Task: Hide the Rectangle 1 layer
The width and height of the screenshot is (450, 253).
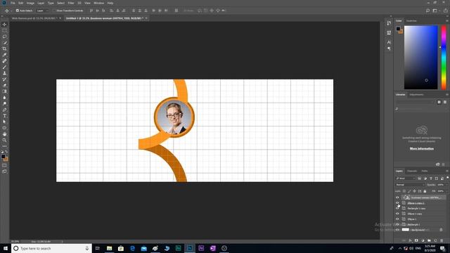Action: point(397,225)
